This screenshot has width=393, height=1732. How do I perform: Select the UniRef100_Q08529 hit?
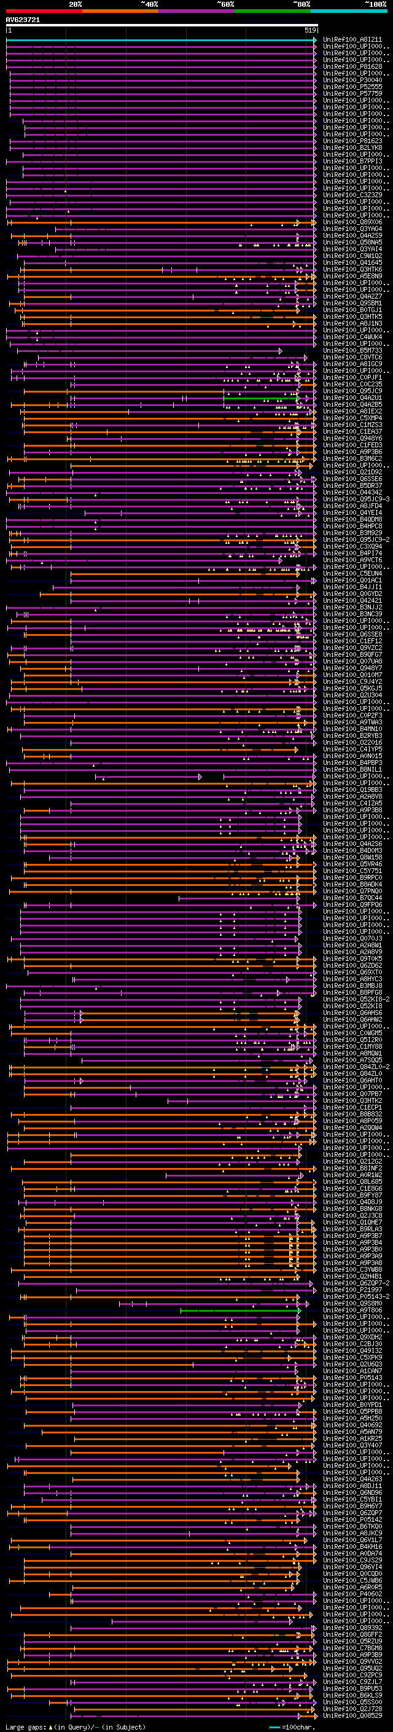pyautogui.click(x=352, y=1715)
